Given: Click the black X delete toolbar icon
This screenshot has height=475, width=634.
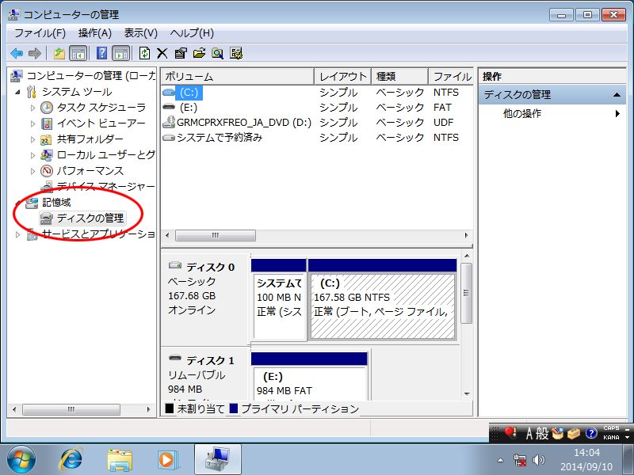Looking at the screenshot, I should click(162, 53).
